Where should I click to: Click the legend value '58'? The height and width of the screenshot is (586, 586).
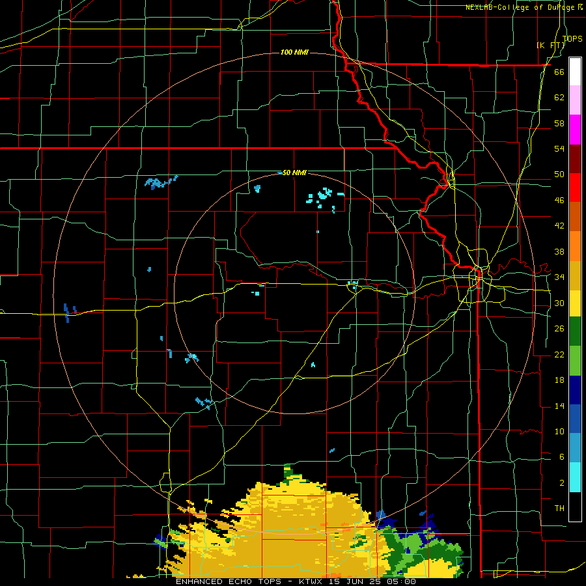coord(559,123)
